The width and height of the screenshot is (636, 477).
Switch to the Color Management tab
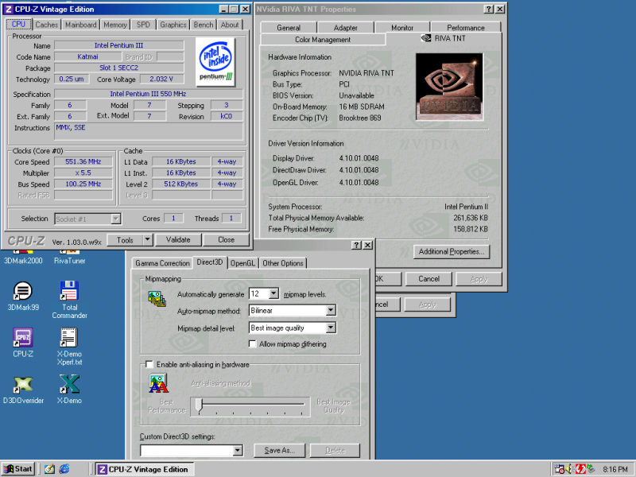323,39
